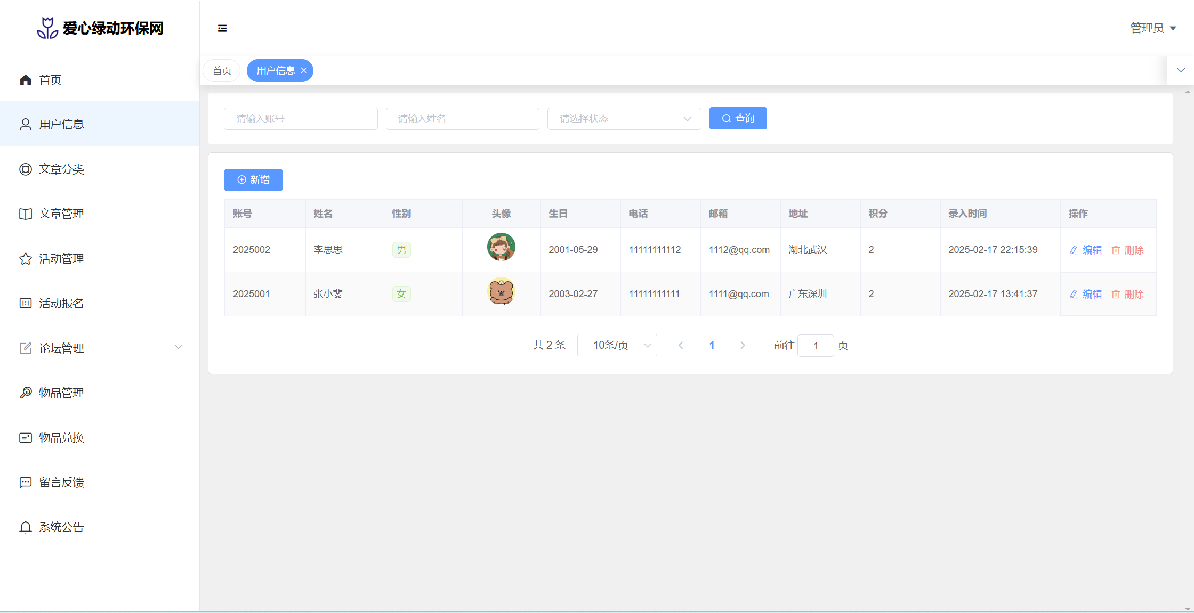Click the 新增 add button
Image resolution: width=1194 pixels, height=613 pixels.
[x=253, y=180]
